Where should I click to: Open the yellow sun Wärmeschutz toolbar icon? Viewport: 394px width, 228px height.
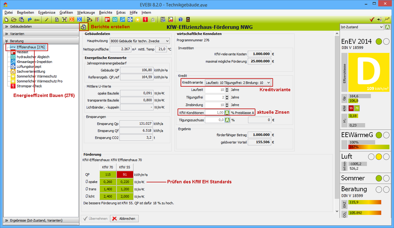tap(137, 19)
